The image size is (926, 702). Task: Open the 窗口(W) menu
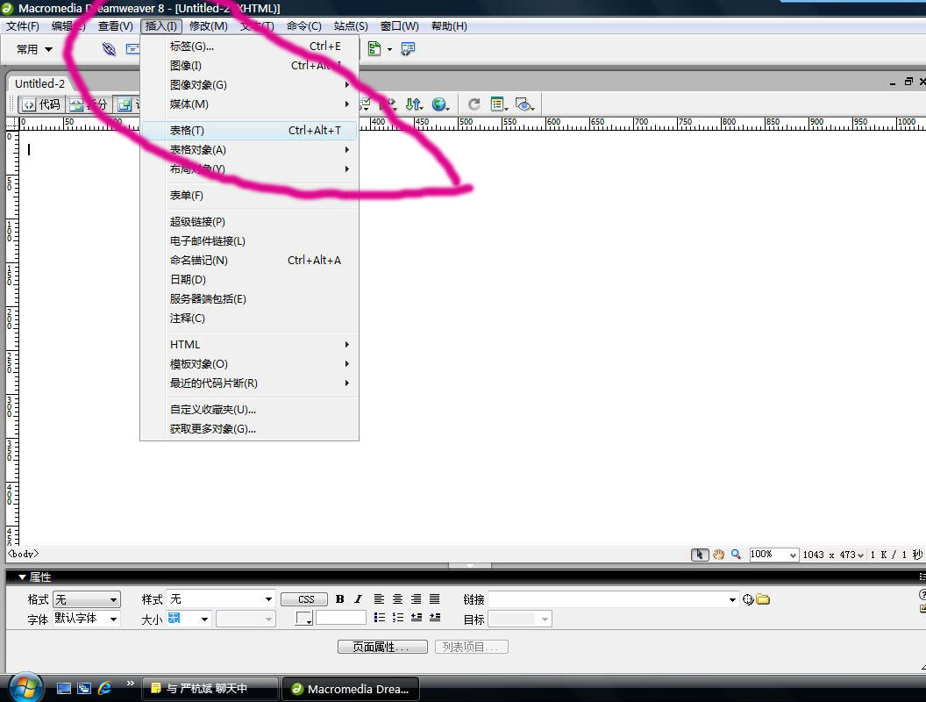[399, 26]
